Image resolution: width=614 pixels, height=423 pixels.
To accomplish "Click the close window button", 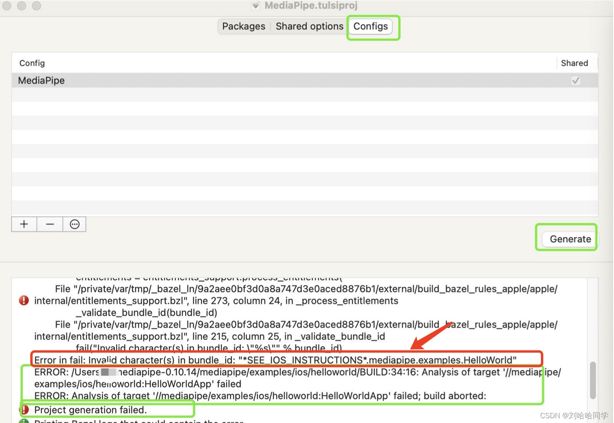I will pos(7,6).
